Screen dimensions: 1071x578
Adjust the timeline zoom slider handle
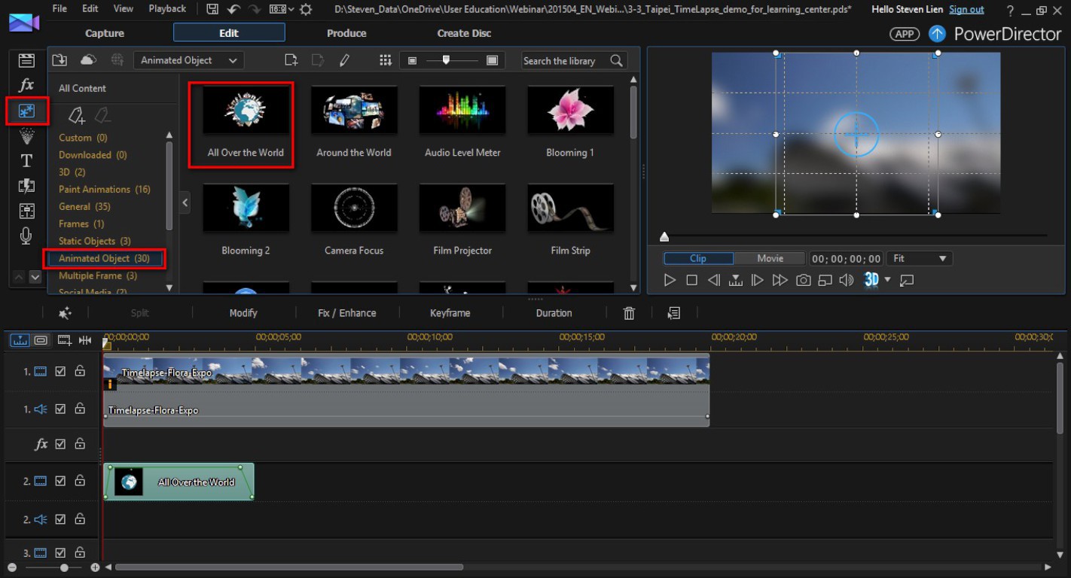click(x=65, y=567)
